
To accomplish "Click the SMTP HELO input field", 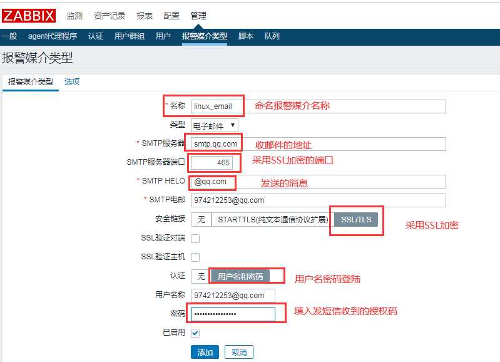I will click(x=319, y=182).
